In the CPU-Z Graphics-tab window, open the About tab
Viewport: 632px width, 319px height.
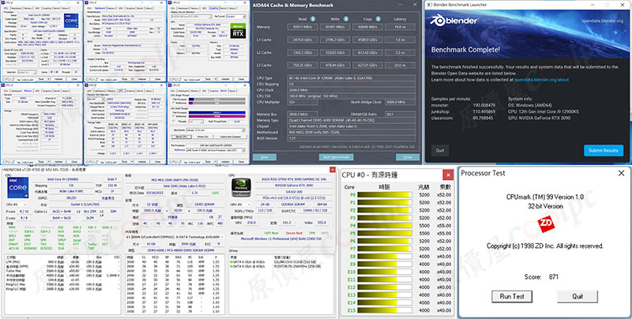tap(231, 8)
